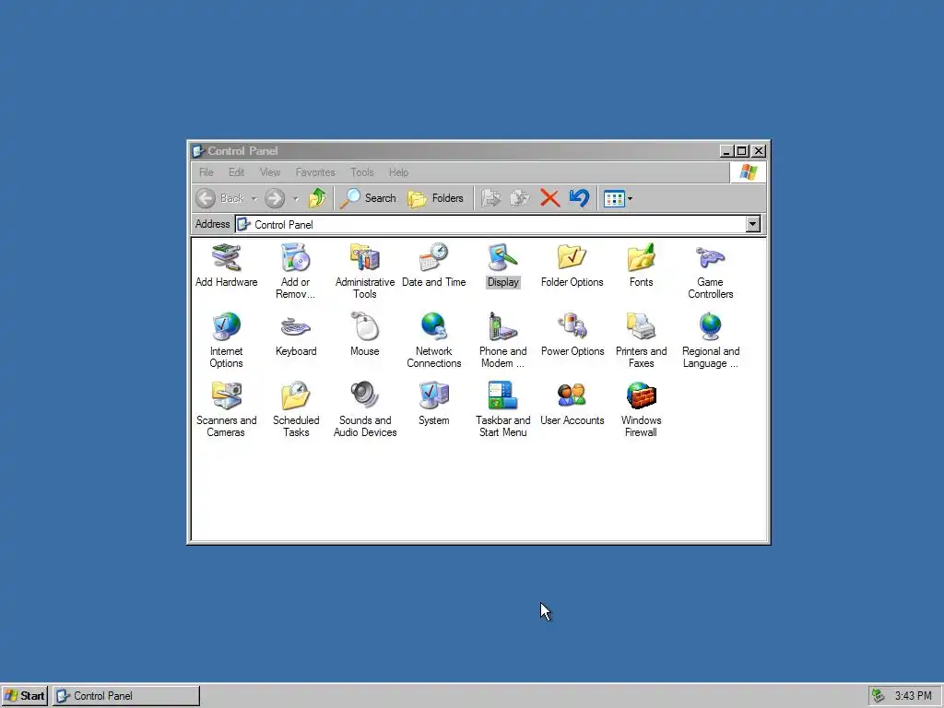
Task: Open Add or Remove Programs icon
Action: pyautogui.click(x=295, y=258)
